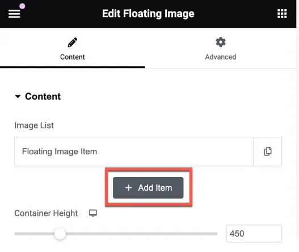Click the Container Height slider handle

(60, 233)
